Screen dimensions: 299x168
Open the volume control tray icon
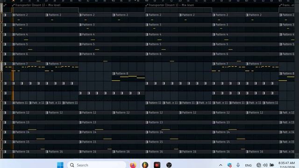coord(265,165)
